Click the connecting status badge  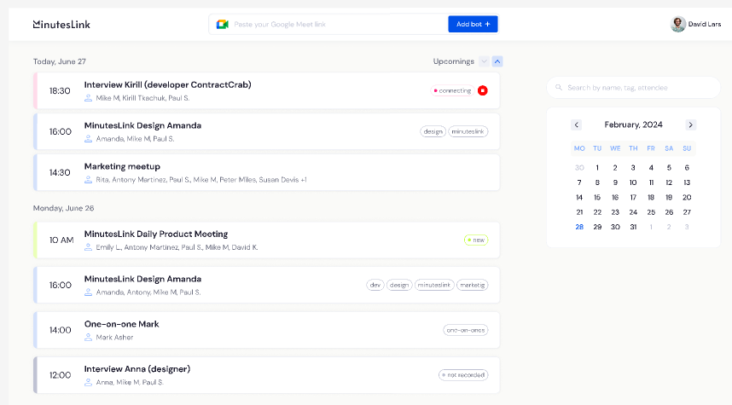point(452,90)
